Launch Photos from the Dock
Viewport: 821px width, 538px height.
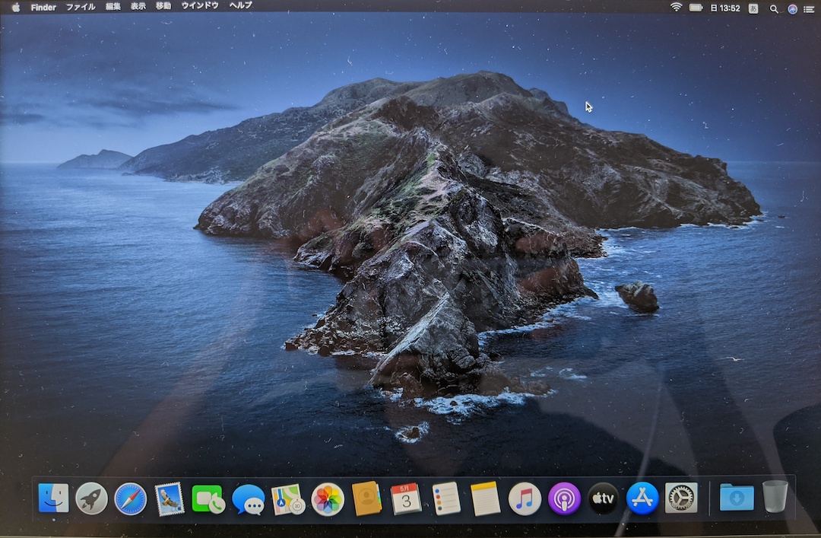327,498
